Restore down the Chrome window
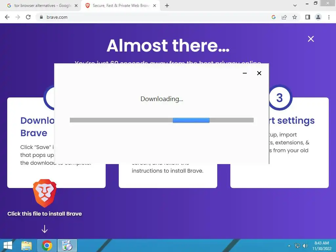Image resolution: width=336 pixels, height=252 pixels. tap(315, 3)
